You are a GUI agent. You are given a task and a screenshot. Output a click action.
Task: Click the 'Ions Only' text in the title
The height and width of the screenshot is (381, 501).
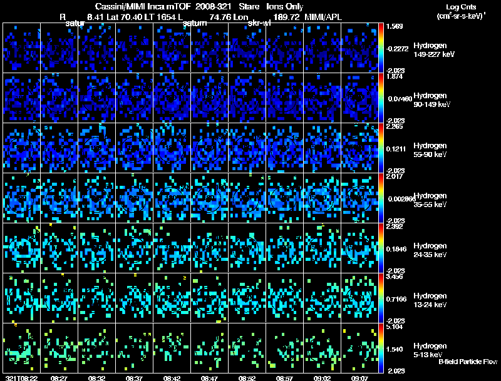click(x=285, y=6)
